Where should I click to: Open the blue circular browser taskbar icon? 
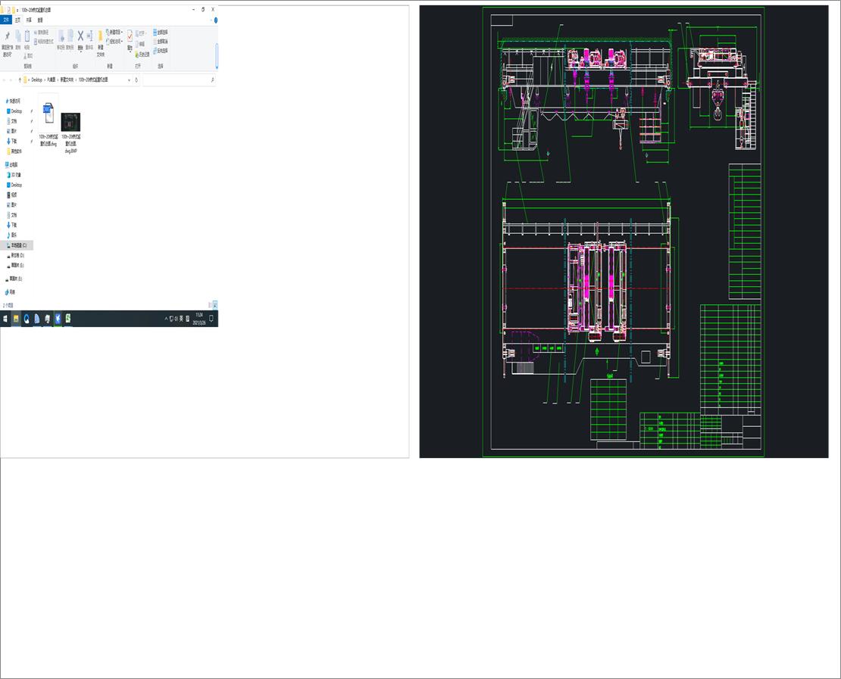point(27,319)
